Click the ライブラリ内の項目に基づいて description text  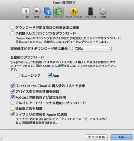coord(63,121)
